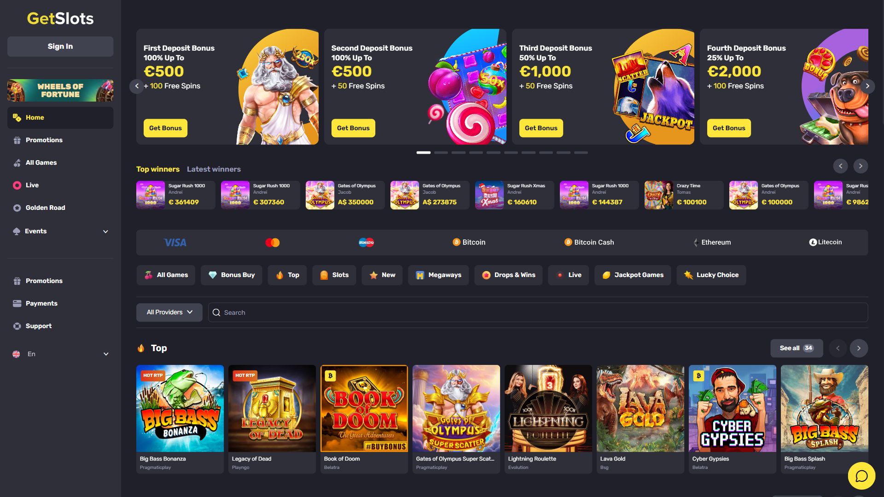This screenshot has height=497, width=884.
Task: Open the All Providers dropdown
Action: click(x=169, y=312)
